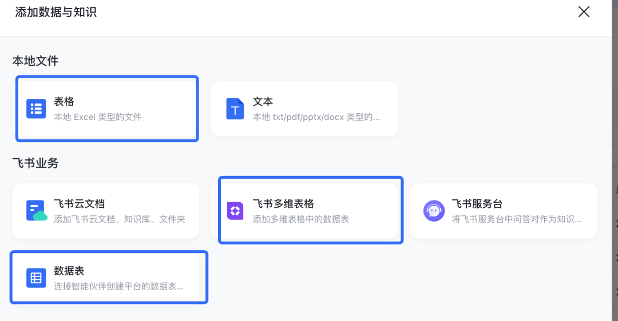Click the 飞书业务 section heading
Image resolution: width=618 pixels, height=321 pixels.
[35, 163]
